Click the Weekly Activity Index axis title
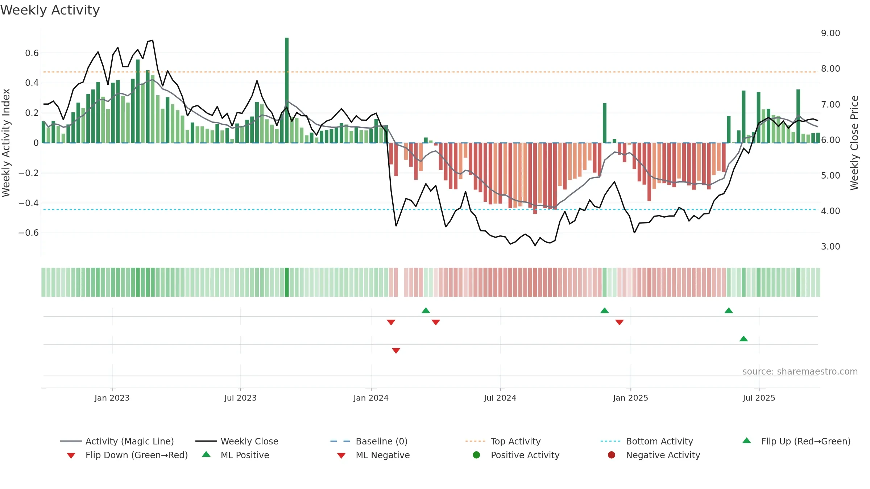The width and height of the screenshot is (870, 489). point(6,143)
